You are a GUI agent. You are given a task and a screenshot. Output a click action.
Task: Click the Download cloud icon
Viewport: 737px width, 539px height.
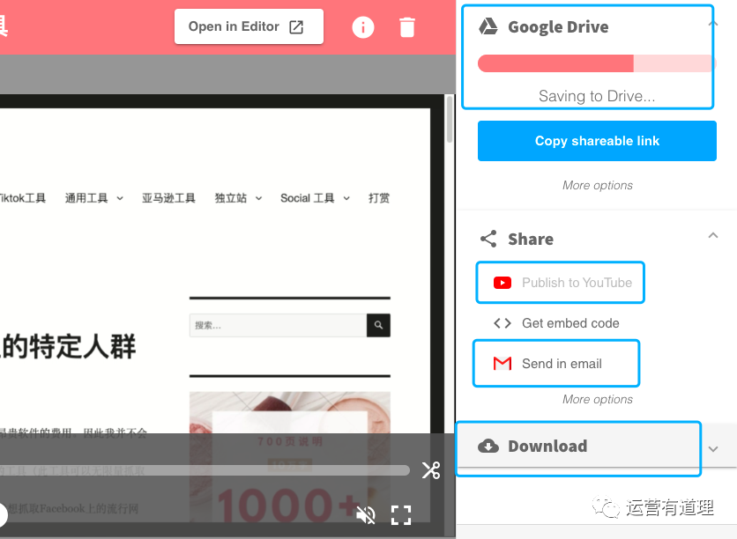(488, 446)
